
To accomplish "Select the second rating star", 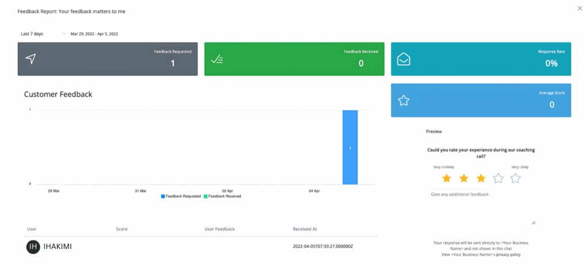I will [464, 178].
